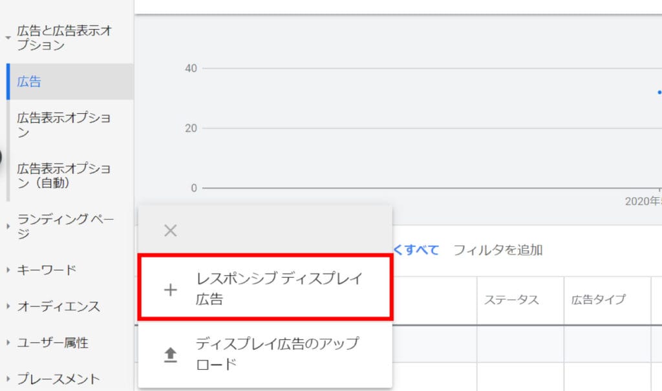Choose ディスプレイ広告のアップロード menu text
662x391 pixels.
pyautogui.click(x=277, y=354)
